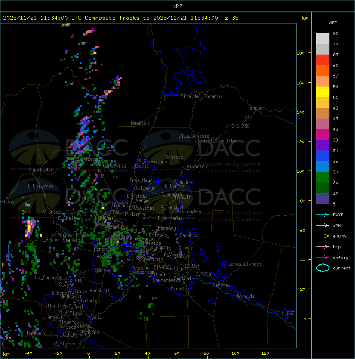Viewport: 355px width, 359px height.
Task: Click the '140' tick on vertical km axis
Action: coord(300,113)
